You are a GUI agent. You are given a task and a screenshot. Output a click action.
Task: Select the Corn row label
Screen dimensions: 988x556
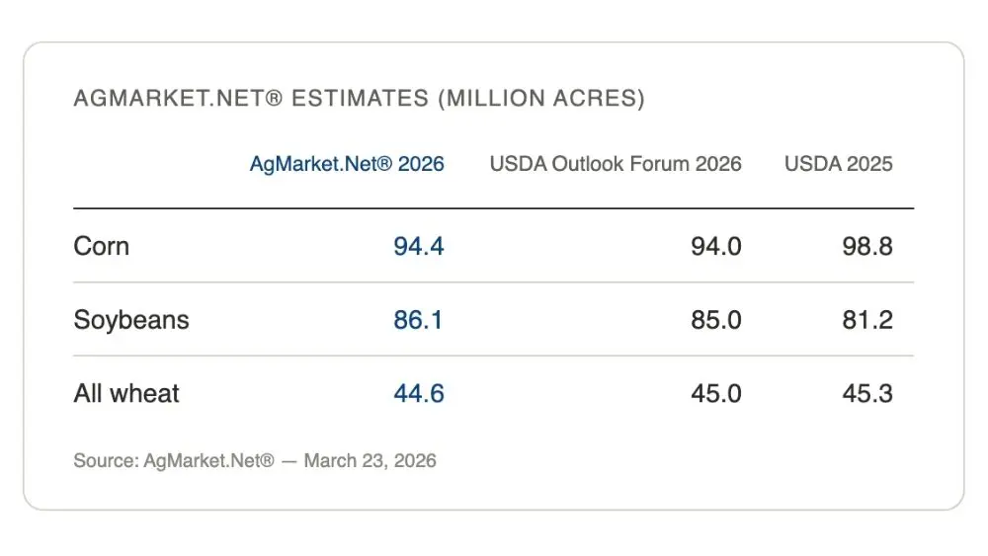click(x=102, y=246)
